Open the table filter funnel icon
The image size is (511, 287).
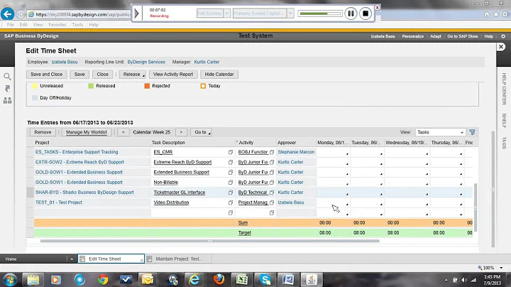(472, 132)
